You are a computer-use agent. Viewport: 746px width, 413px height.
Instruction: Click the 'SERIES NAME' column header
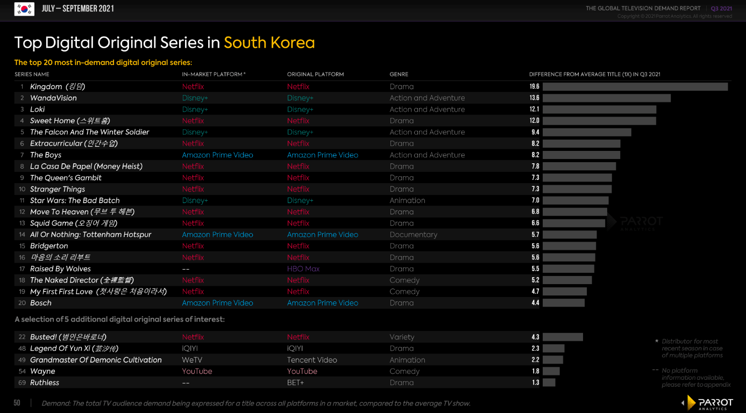tap(32, 74)
